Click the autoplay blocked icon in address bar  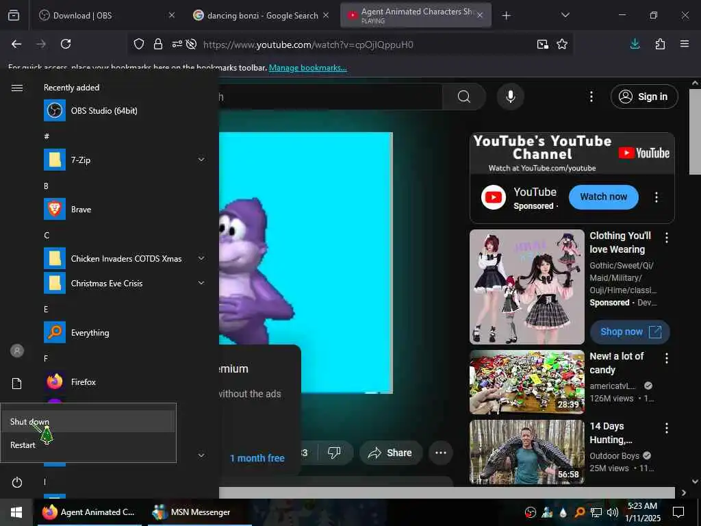coord(192,44)
